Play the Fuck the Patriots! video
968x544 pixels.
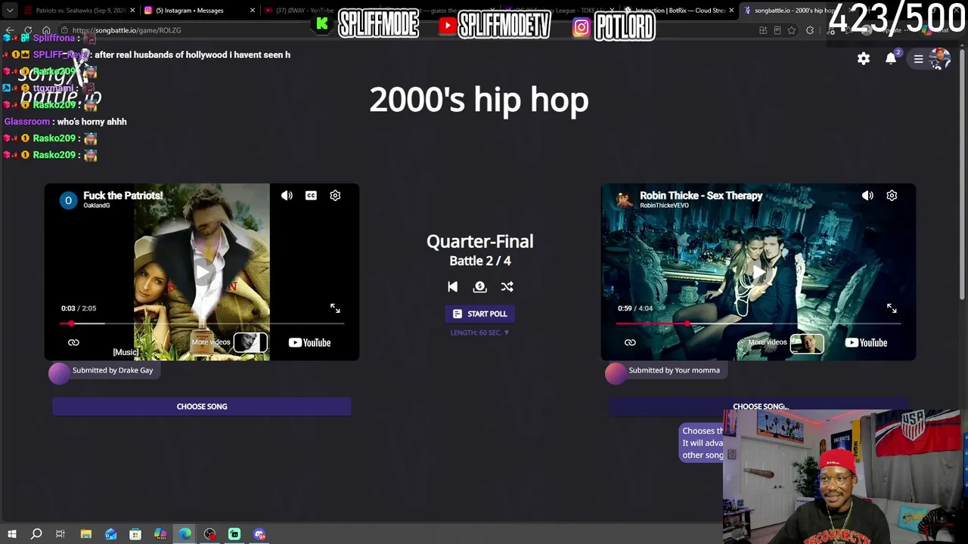[x=202, y=272]
